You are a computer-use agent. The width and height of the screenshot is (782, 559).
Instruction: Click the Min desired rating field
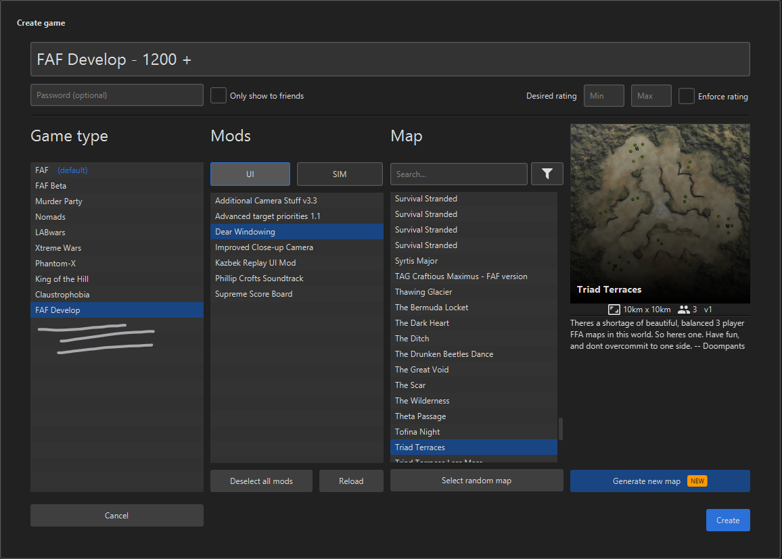pos(604,96)
